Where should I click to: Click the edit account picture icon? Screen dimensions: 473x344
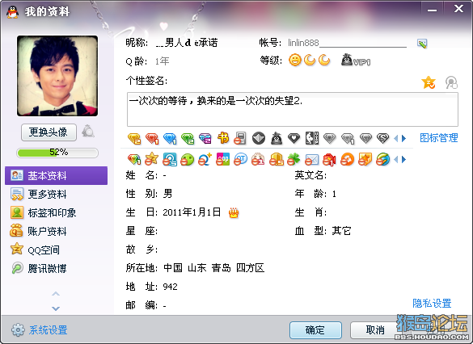422,44
